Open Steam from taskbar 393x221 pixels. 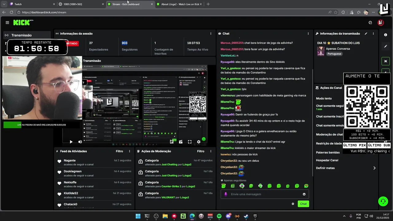click(246, 216)
